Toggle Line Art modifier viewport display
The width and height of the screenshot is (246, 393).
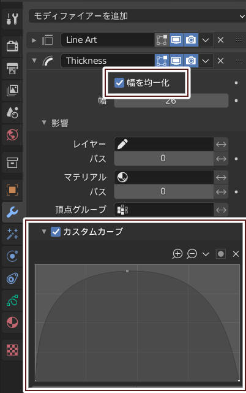tap(176, 40)
